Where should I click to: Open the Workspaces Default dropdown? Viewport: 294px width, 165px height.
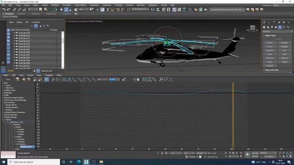[283, 5]
